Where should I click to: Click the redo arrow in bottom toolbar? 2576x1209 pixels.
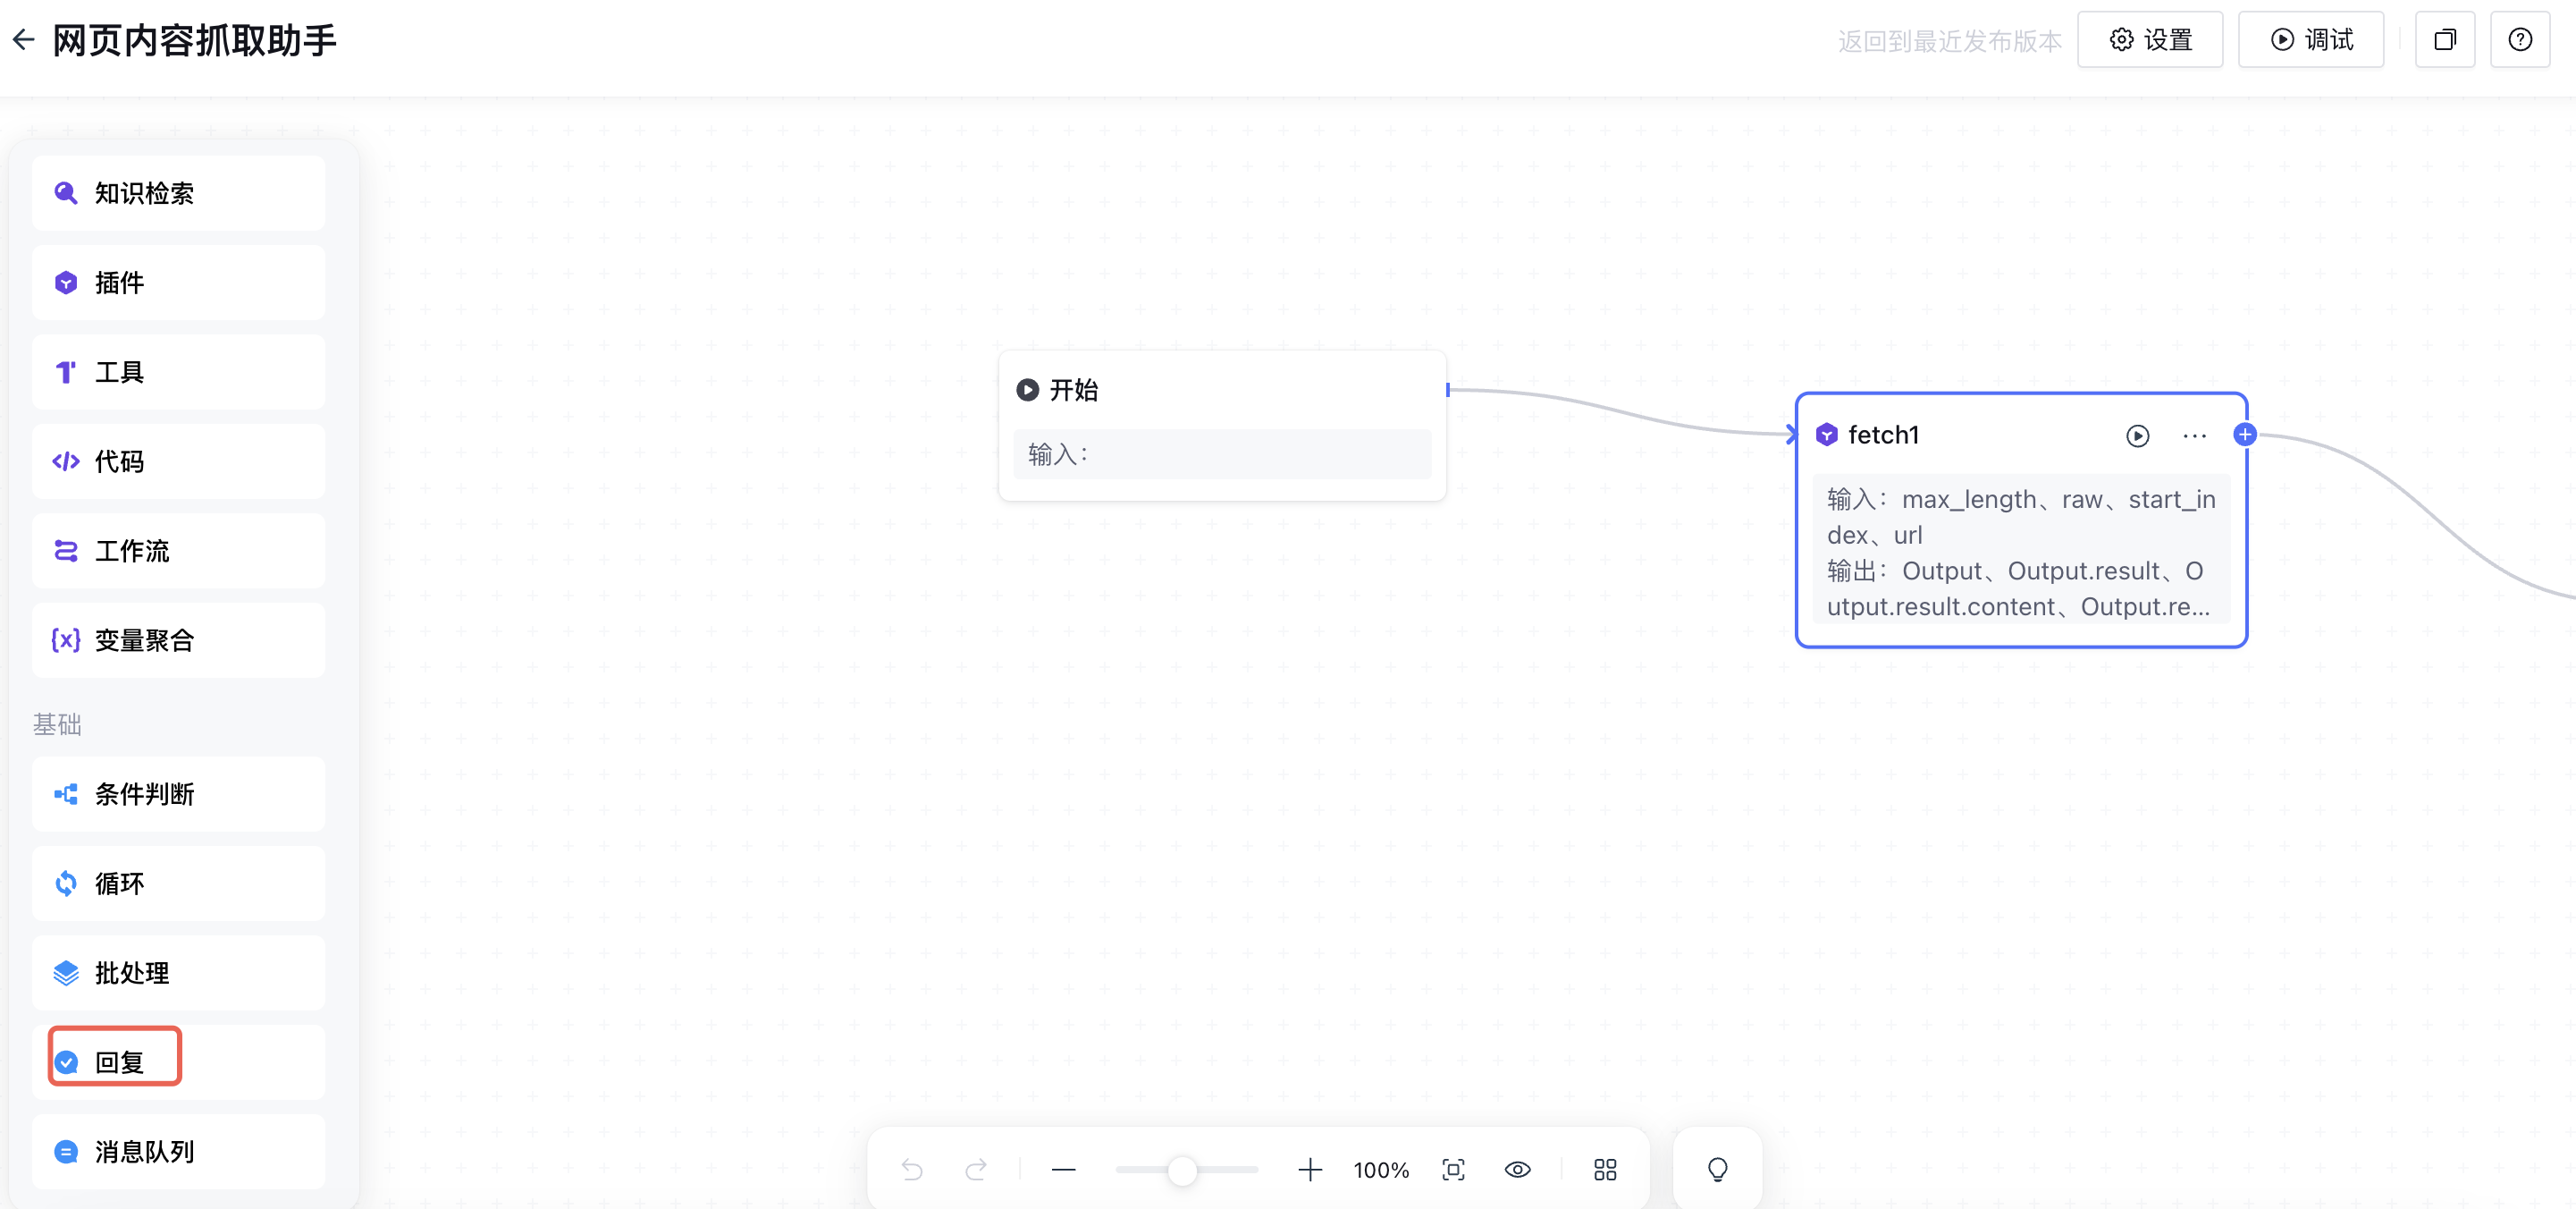pos(976,1169)
